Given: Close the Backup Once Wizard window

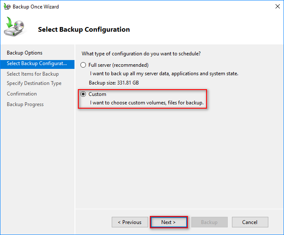Looking at the screenshot, I should [278, 6].
